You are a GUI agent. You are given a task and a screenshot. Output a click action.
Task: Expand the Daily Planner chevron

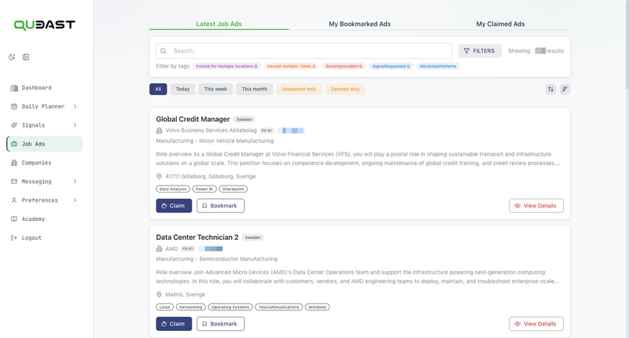point(75,106)
